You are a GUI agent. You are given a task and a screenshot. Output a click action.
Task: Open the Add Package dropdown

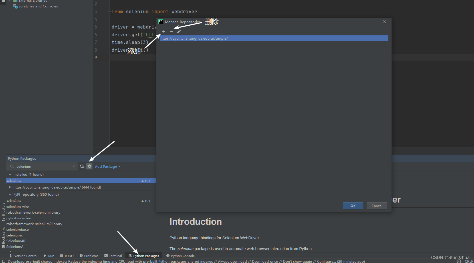coord(107,166)
